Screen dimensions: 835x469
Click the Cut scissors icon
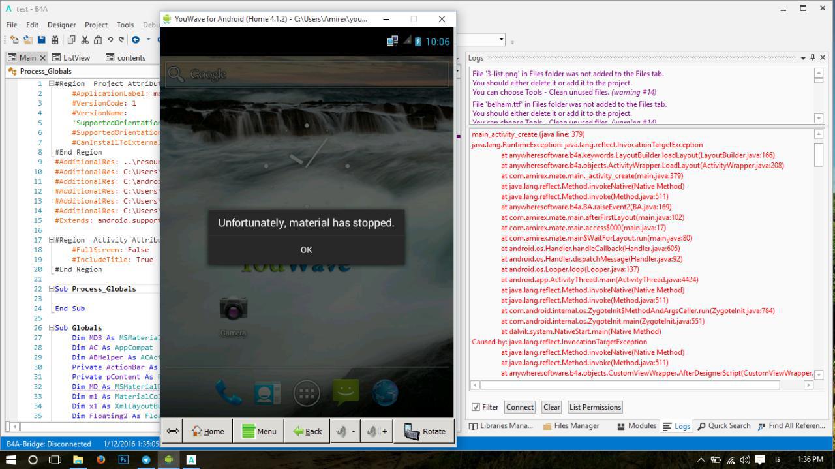tap(84, 40)
